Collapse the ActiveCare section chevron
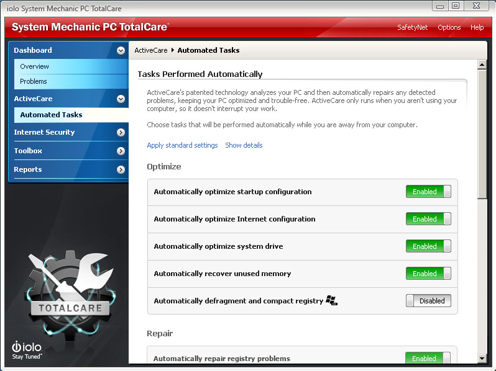Viewport: 496px width, 371px height. pyautogui.click(x=121, y=99)
